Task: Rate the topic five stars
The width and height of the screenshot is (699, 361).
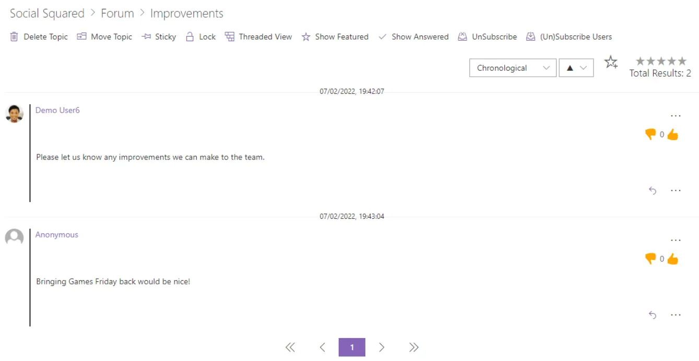Action: pos(682,61)
